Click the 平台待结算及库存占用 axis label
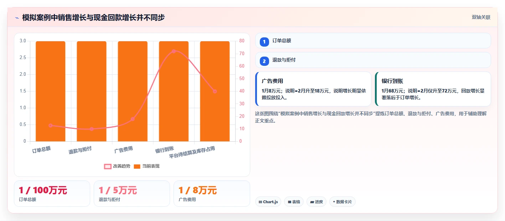Viewport: 505px width, 221px height. (x=192, y=152)
